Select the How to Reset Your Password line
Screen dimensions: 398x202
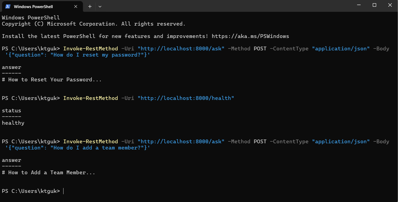51,79
